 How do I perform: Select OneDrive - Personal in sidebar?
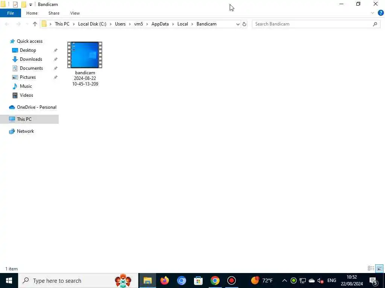pyautogui.click(x=33, y=107)
